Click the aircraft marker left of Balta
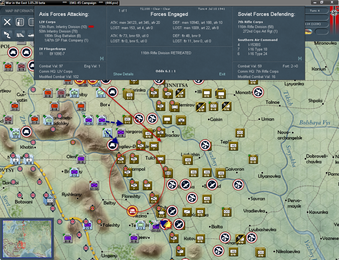This screenshot has width=339, height=260. (x=179, y=224)
